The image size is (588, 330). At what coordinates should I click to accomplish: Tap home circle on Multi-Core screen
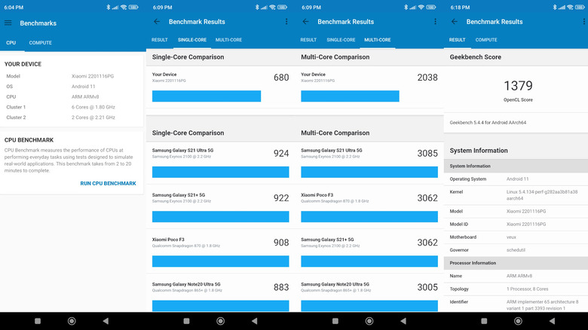click(369, 321)
